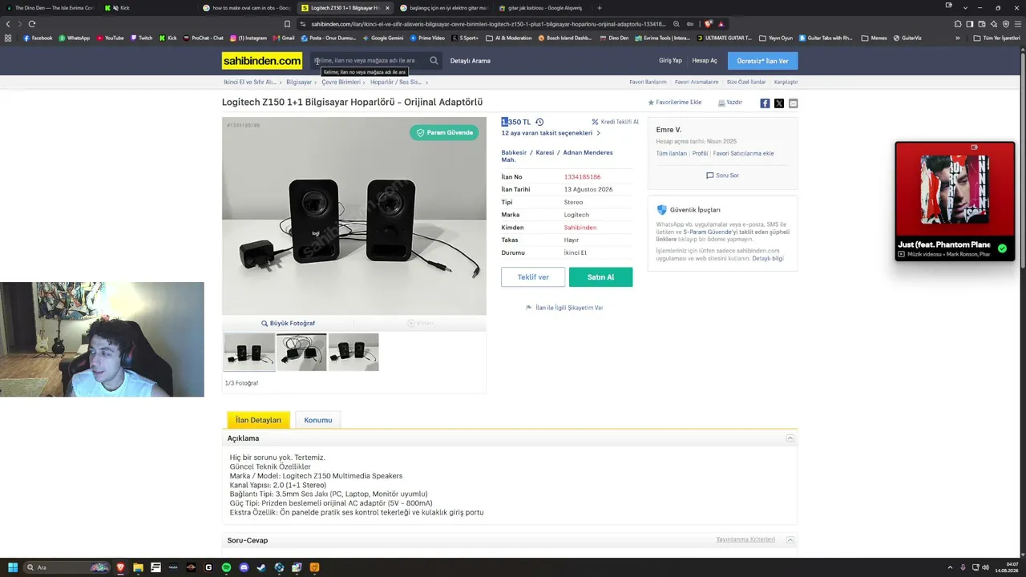Click the Karşılaştır link
This screenshot has height=577, width=1026.
coord(786,82)
